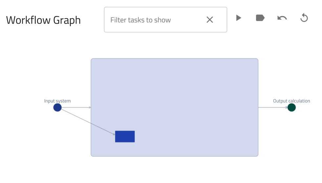322x183 pixels.
Task: Reset the graph using the circular arrow icon
Action: [x=304, y=18]
